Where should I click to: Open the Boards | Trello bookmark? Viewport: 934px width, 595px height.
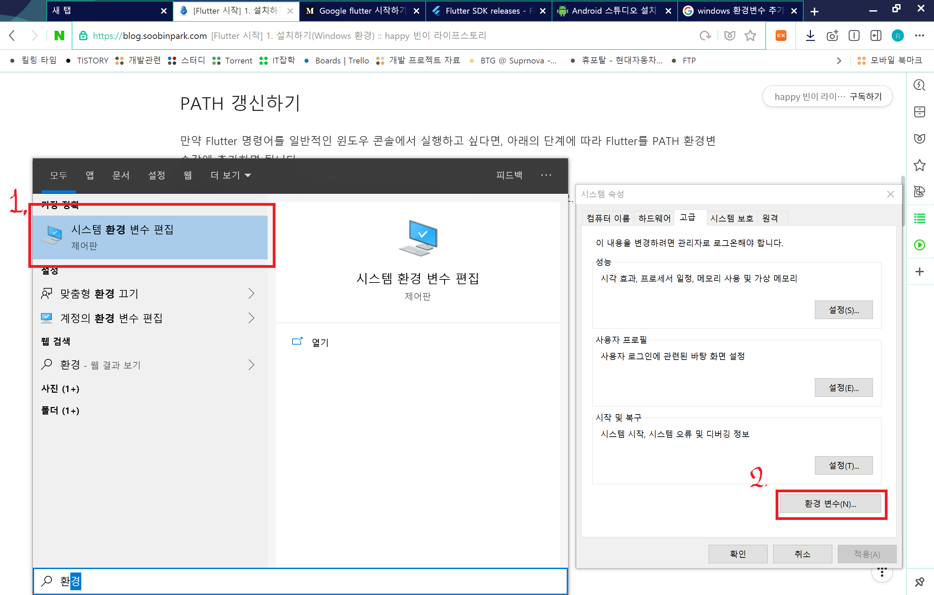coord(341,60)
